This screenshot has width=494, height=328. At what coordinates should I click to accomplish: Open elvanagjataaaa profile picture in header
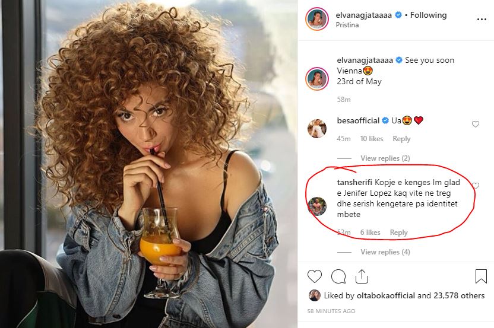[x=316, y=20]
